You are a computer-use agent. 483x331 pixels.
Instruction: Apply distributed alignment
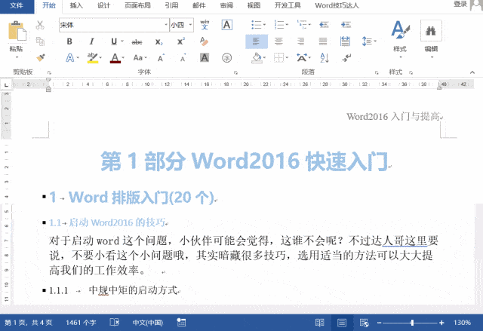coord(346,41)
